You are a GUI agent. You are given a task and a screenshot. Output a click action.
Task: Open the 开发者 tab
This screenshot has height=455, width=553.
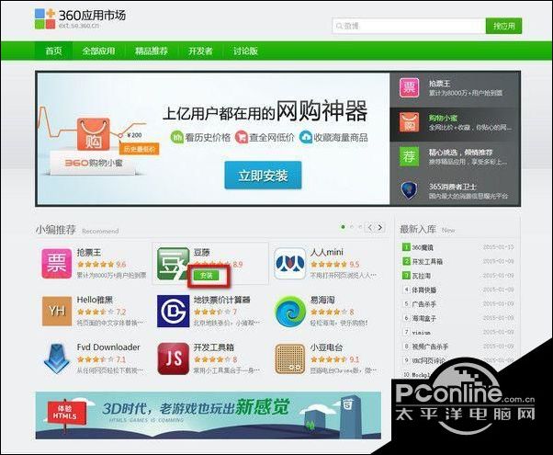tap(200, 51)
